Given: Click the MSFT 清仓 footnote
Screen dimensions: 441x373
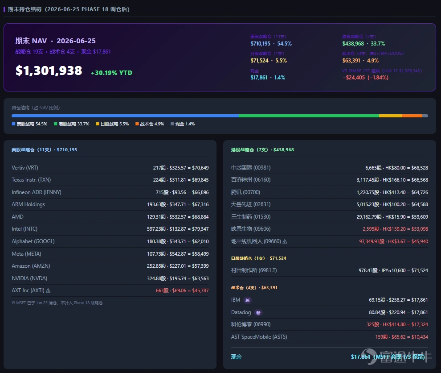Looking at the screenshot, I should [57, 303].
